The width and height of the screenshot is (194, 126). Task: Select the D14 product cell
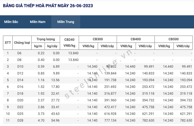tap(20, 80)
